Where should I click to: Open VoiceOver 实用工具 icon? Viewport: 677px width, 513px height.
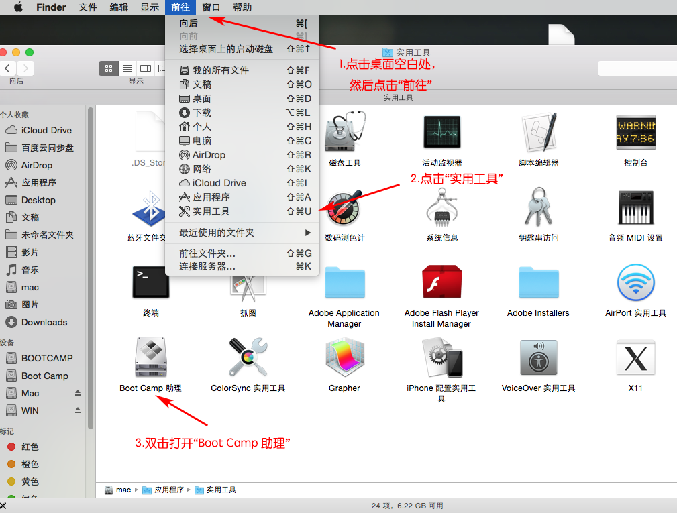pos(538,357)
